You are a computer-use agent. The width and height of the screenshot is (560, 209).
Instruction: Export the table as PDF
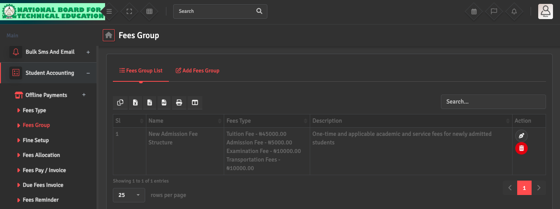164,102
